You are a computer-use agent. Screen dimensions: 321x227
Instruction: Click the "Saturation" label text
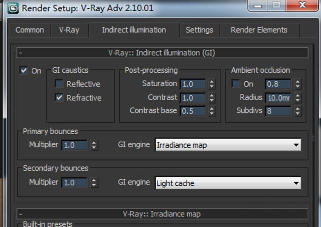tap(160, 84)
